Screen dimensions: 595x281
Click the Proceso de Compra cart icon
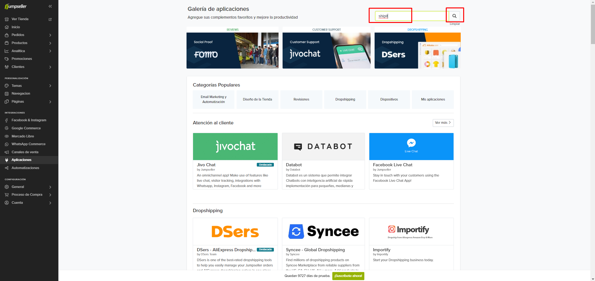[7, 195]
